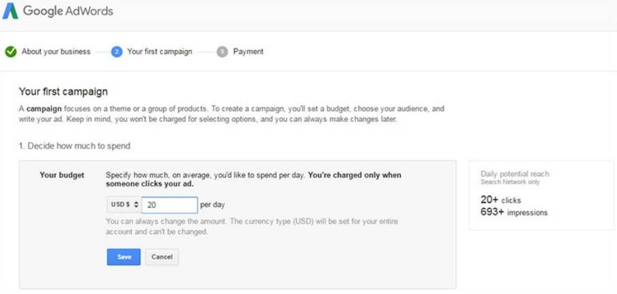This screenshot has height=294, width=617.
Task: Go to the About your business step
Action: click(56, 51)
